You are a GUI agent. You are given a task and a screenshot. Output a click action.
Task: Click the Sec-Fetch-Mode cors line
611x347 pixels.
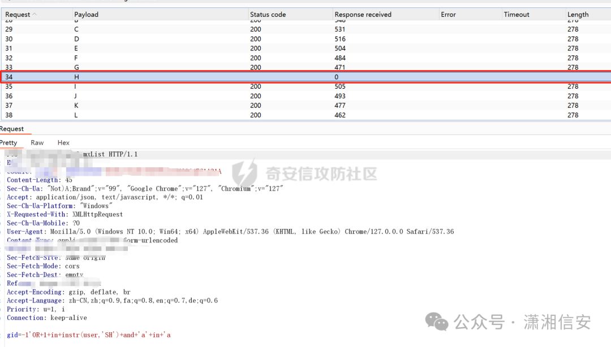[x=43, y=266]
